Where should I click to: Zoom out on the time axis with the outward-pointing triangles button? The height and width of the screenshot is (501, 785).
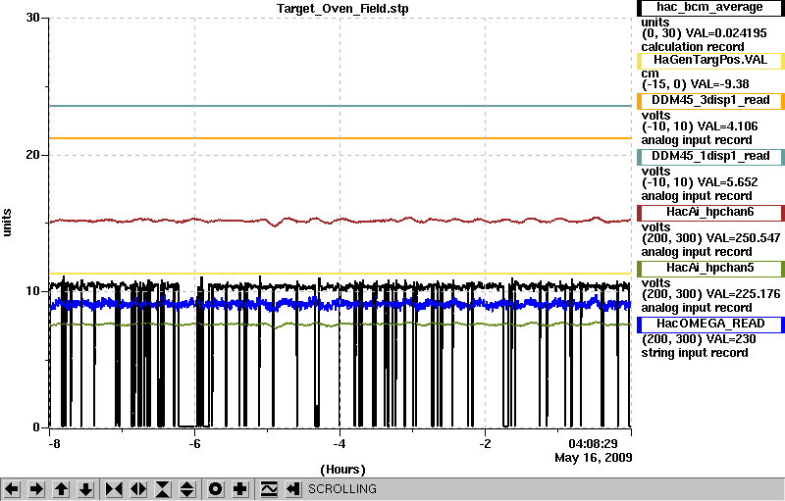click(138, 489)
